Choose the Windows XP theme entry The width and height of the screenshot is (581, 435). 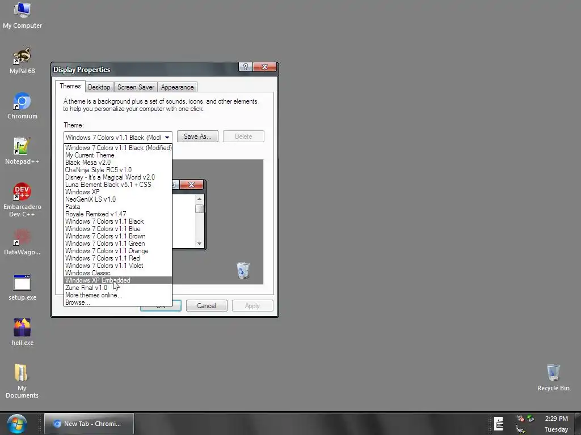pyautogui.click(x=118, y=192)
